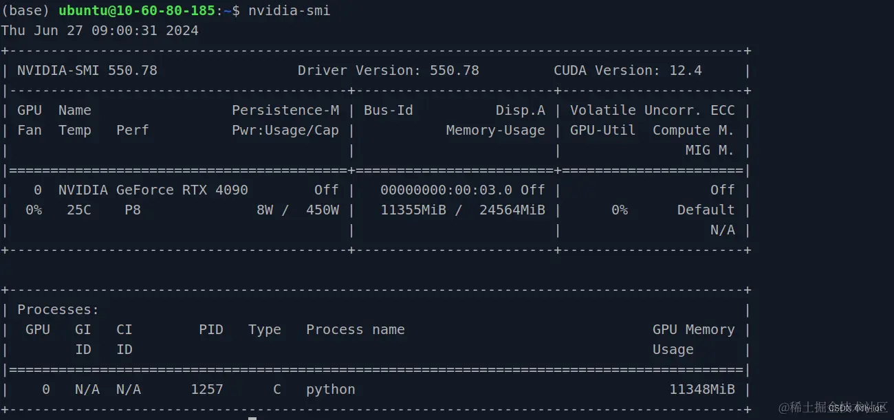Click the PID 1257 entry
Image resolution: width=894 pixels, height=420 pixels.
(207, 390)
